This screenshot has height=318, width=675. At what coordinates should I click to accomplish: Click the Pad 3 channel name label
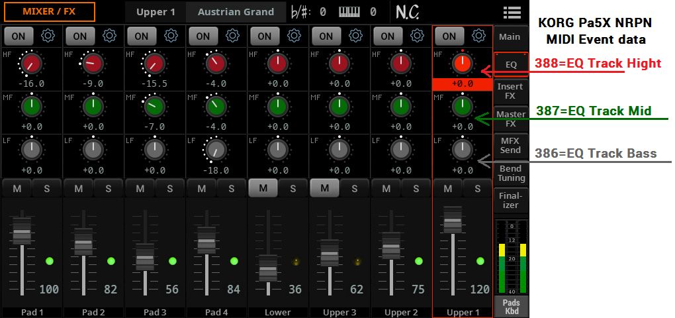pos(155,313)
